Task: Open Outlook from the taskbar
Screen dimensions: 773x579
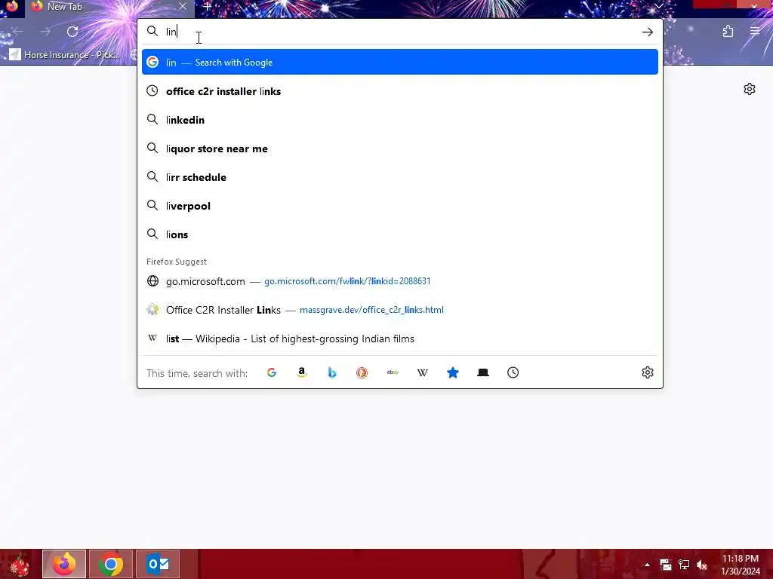Action: pyautogui.click(x=158, y=564)
